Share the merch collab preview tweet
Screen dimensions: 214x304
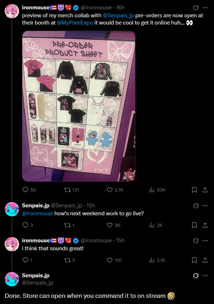[205, 190]
